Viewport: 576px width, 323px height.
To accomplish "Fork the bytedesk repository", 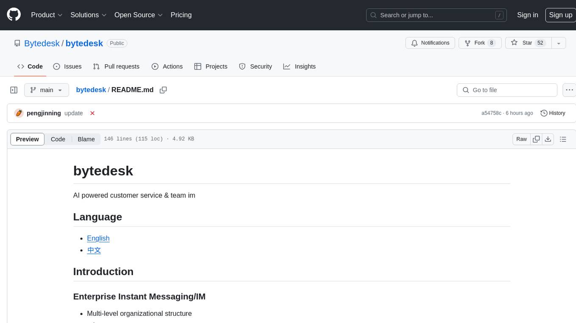I will coord(480,43).
